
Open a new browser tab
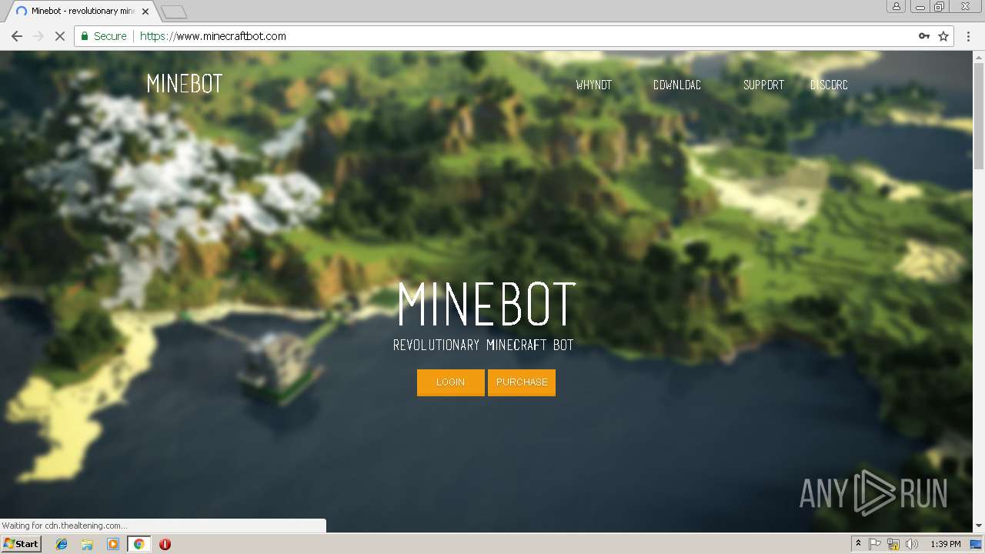[x=174, y=12]
